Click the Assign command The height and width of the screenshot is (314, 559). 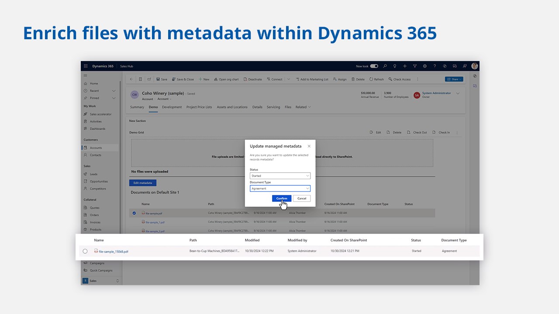pos(340,79)
